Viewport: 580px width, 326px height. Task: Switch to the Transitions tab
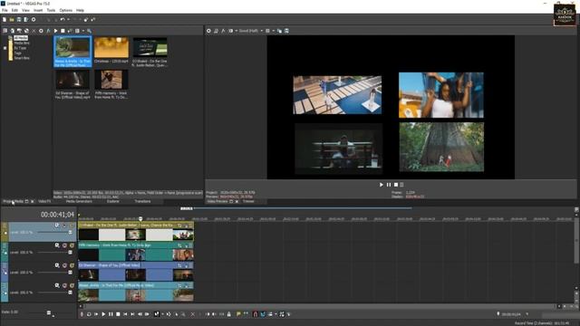(142, 201)
